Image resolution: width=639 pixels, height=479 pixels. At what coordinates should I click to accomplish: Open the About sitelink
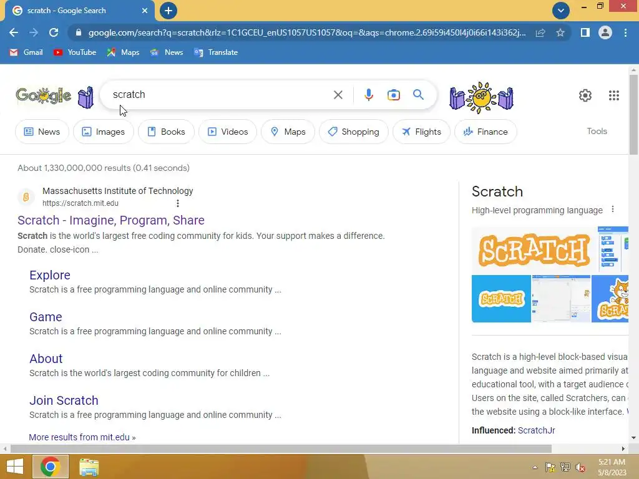pos(46,359)
